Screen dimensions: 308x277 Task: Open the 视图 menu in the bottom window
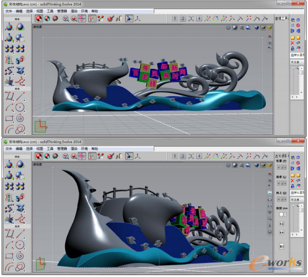(x=40, y=149)
